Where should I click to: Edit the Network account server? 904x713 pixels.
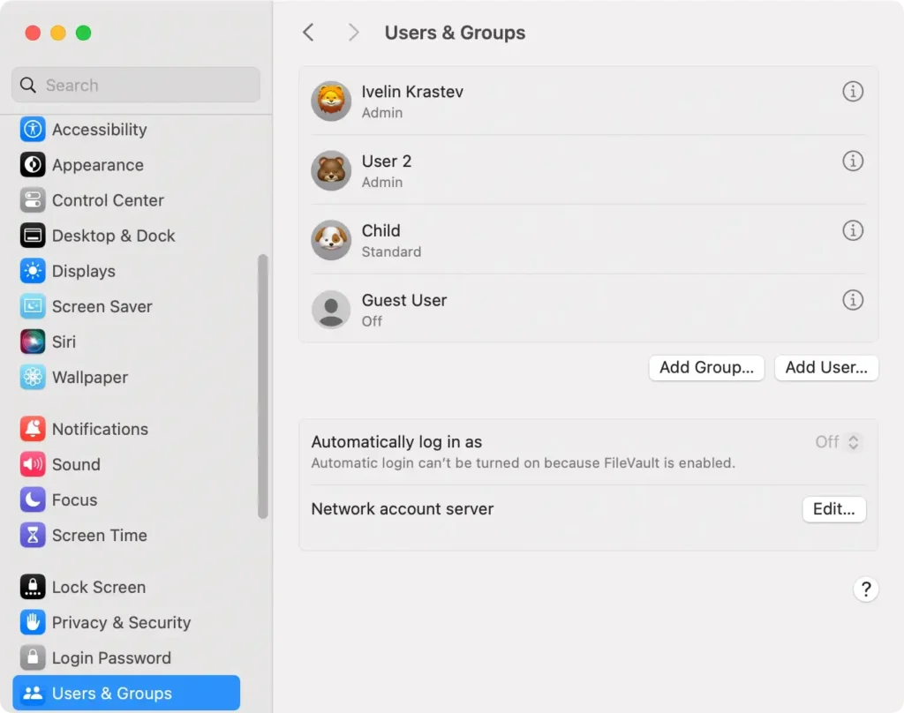point(833,509)
